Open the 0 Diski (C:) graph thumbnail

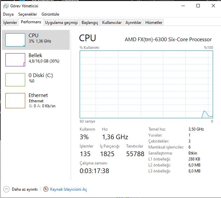(x=15, y=80)
